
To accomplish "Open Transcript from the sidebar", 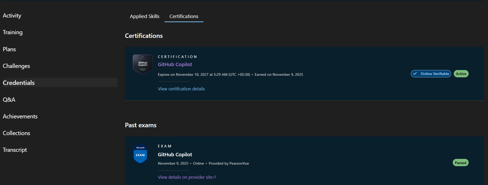I will click(x=15, y=150).
